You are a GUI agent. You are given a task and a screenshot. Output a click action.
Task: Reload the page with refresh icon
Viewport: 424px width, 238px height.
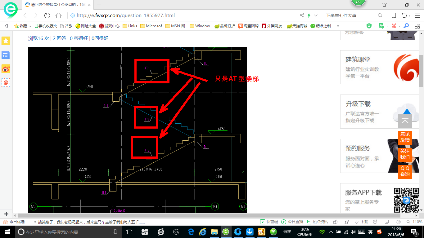pyautogui.click(x=47, y=15)
